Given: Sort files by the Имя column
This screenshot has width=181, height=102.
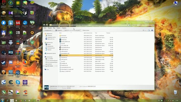Looking at the screenshot, I should click(60, 33).
